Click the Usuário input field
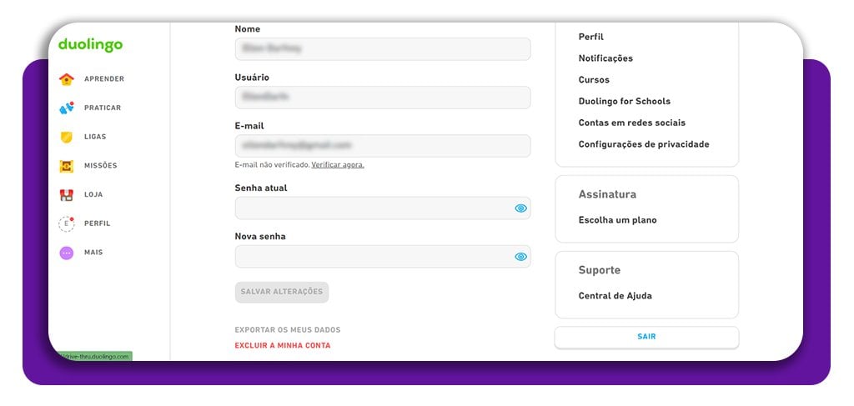854x406 pixels. pyautogui.click(x=382, y=98)
